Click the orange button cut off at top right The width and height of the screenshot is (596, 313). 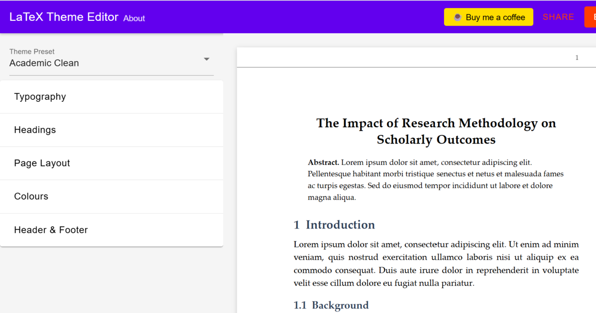(590, 17)
